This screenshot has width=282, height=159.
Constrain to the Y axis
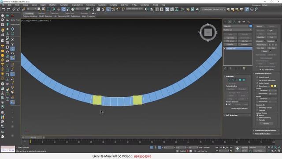[x=12, y=44]
